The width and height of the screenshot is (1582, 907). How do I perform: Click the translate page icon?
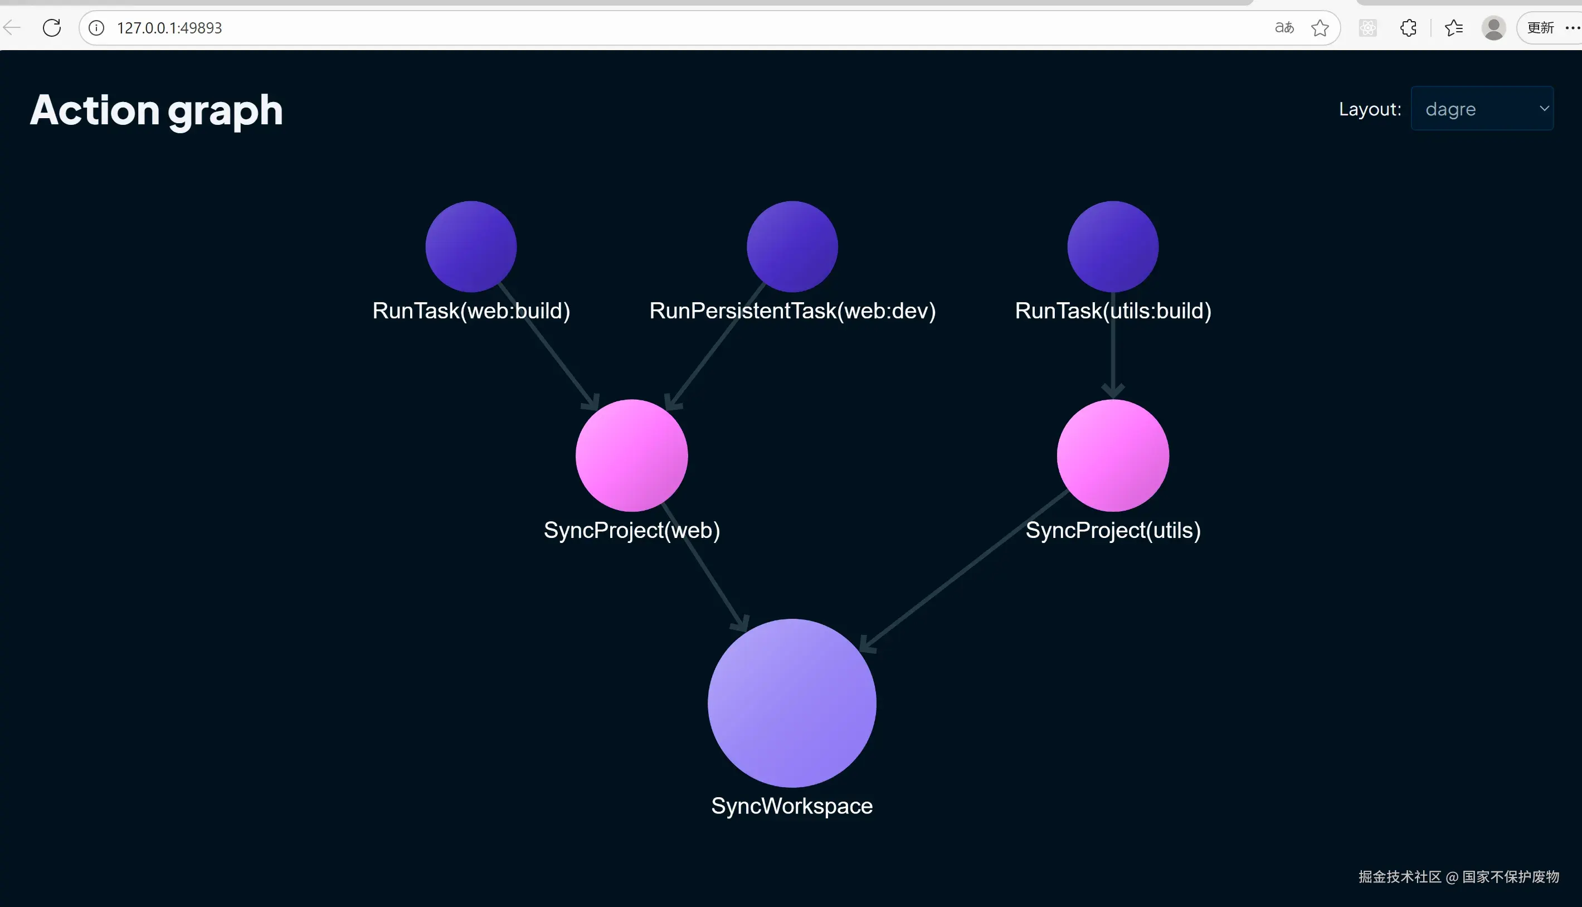click(1284, 27)
